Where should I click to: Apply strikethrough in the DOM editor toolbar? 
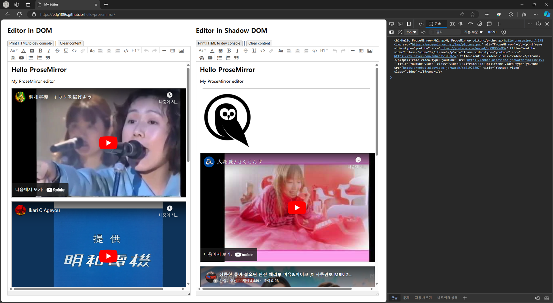click(57, 51)
